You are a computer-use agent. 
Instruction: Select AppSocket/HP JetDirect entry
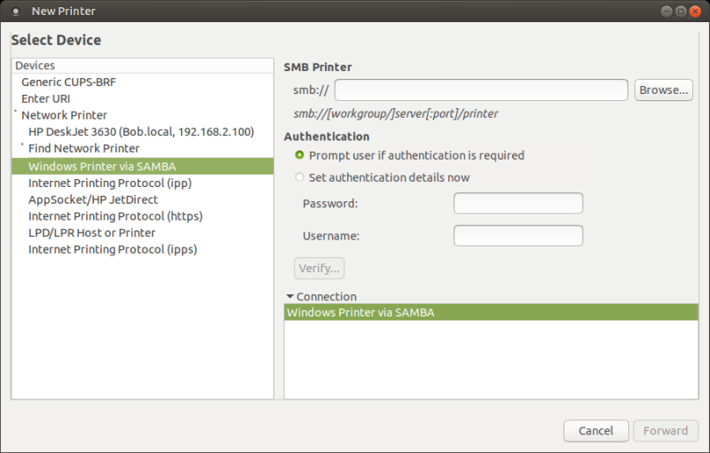click(93, 199)
